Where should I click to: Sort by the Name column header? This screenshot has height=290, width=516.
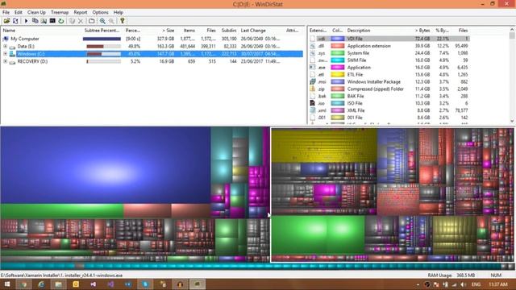[41, 31]
